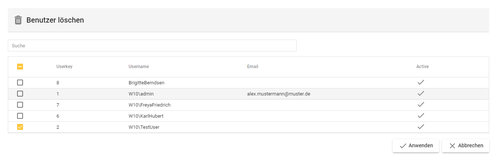Uncheck the W10\TestUser checkbox
497x158 pixels.
(20, 127)
